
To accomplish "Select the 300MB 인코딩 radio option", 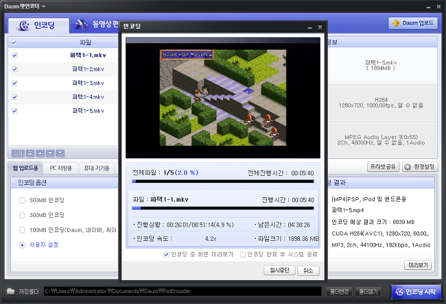I will [22, 215].
